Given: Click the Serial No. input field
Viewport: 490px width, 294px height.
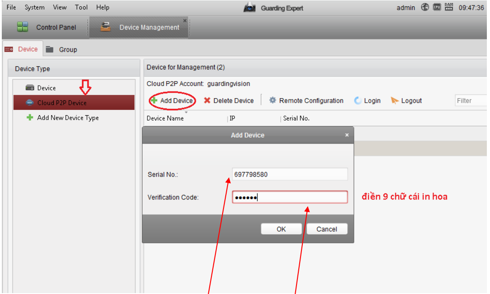Looking at the screenshot, I should coord(290,174).
